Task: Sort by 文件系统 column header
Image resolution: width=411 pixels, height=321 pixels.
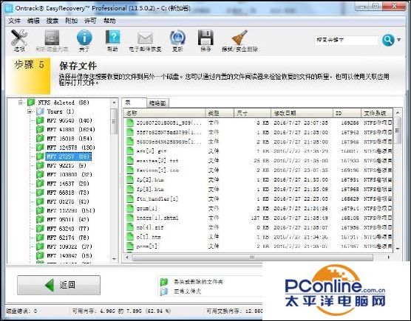Action: (377, 113)
